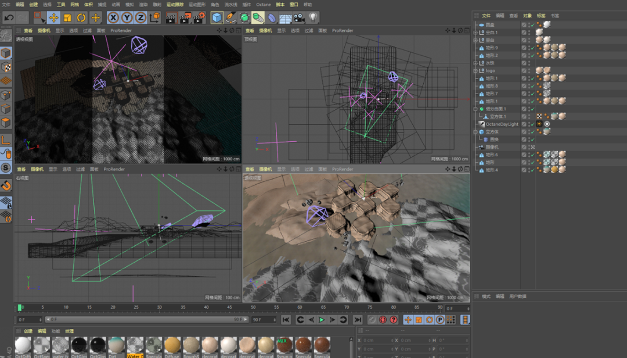
Task: Toggle the enable checkmark of 地形.4
Action: 532,170
